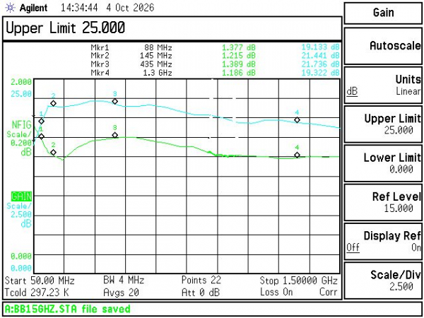Click the Upper Limit 25.000 entry field
The height and width of the screenshot is (318, 424).
[172, 28]
